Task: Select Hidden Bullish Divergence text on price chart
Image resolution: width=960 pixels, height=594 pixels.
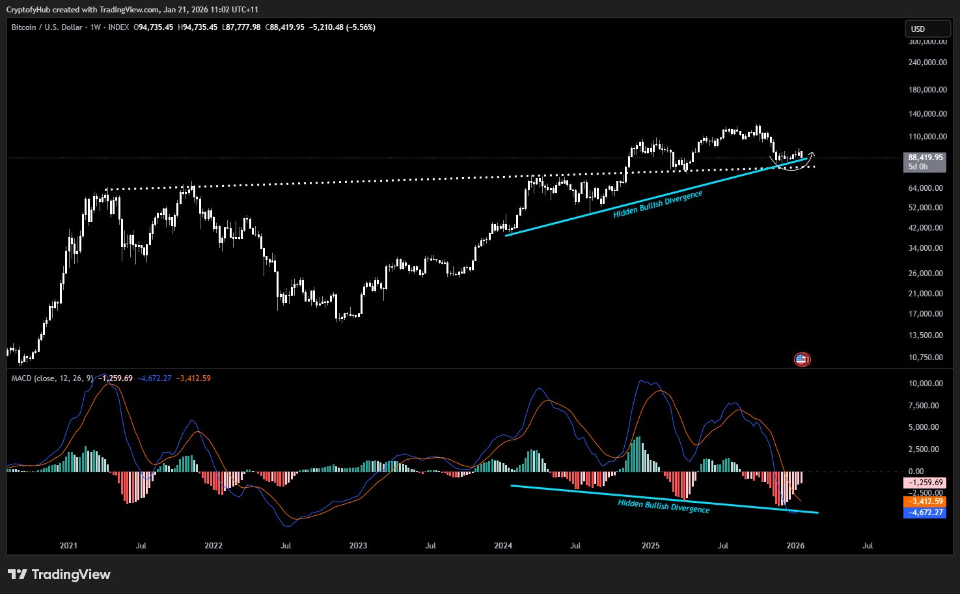Action: tap(658, 205)
